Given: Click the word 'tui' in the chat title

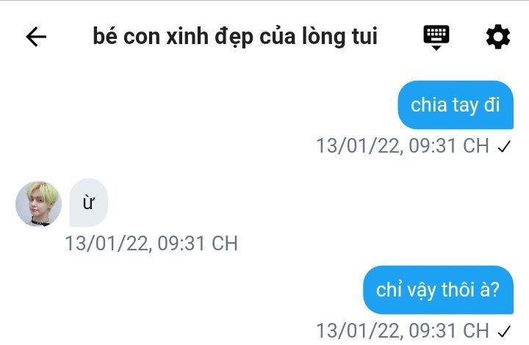Looking at the screenshot, I should (364, 36).
